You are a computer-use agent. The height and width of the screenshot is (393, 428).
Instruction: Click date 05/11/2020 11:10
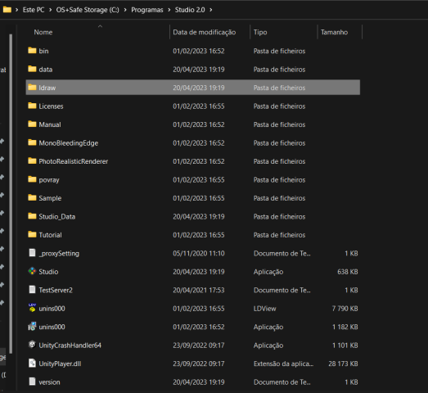point(198,253)
